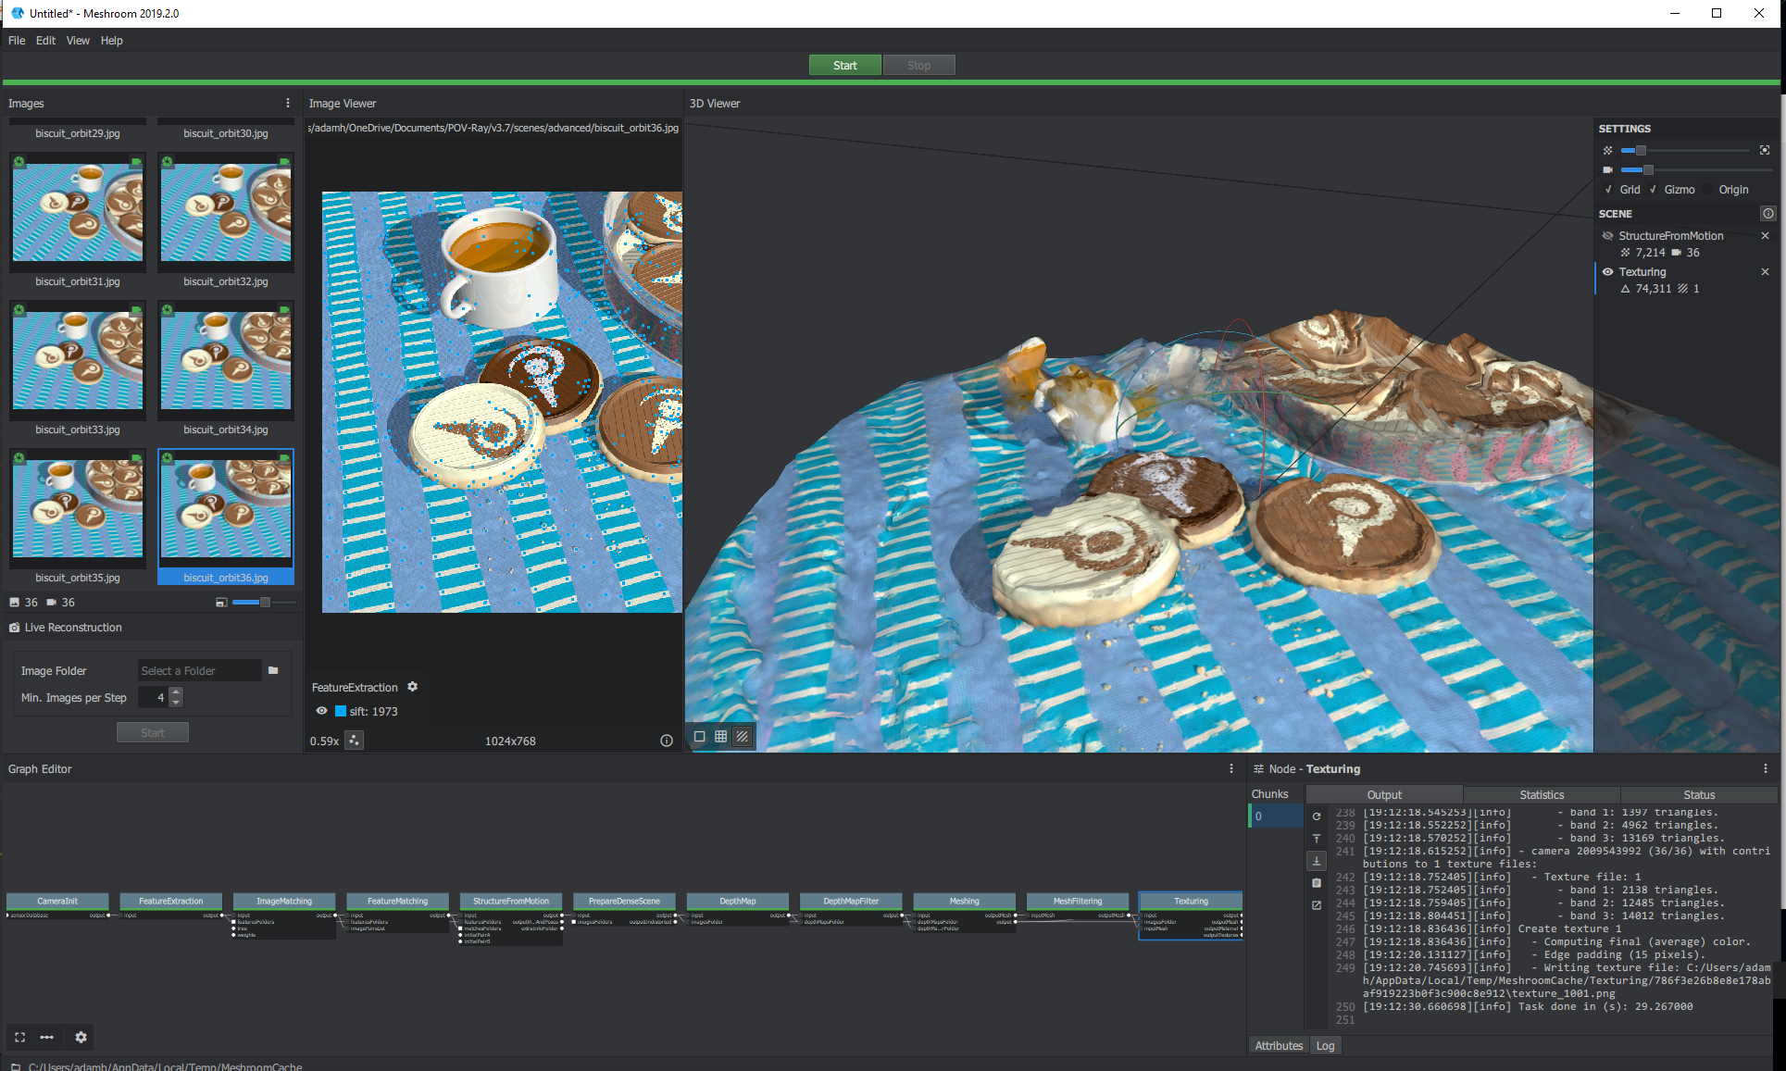This screenshot has width=1786, height=1071.
Task: Enable the Origin checkbox
Action: coord(1708,190)
